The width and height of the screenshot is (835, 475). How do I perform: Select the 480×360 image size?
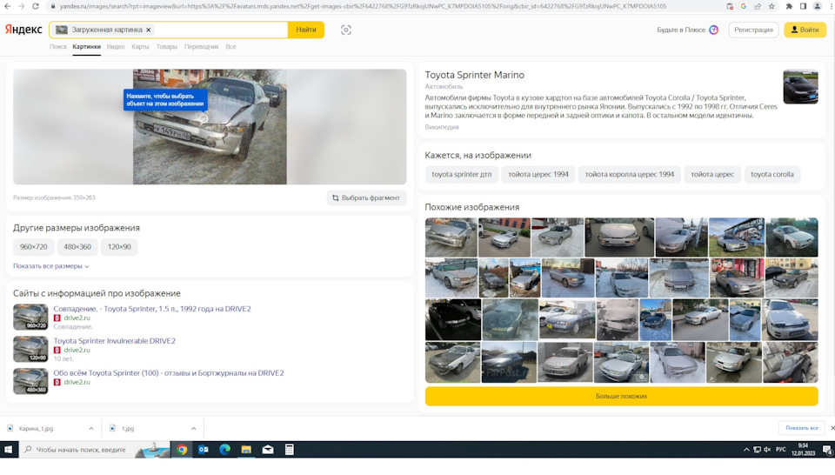pyautogui.click(x=77, y=247)
